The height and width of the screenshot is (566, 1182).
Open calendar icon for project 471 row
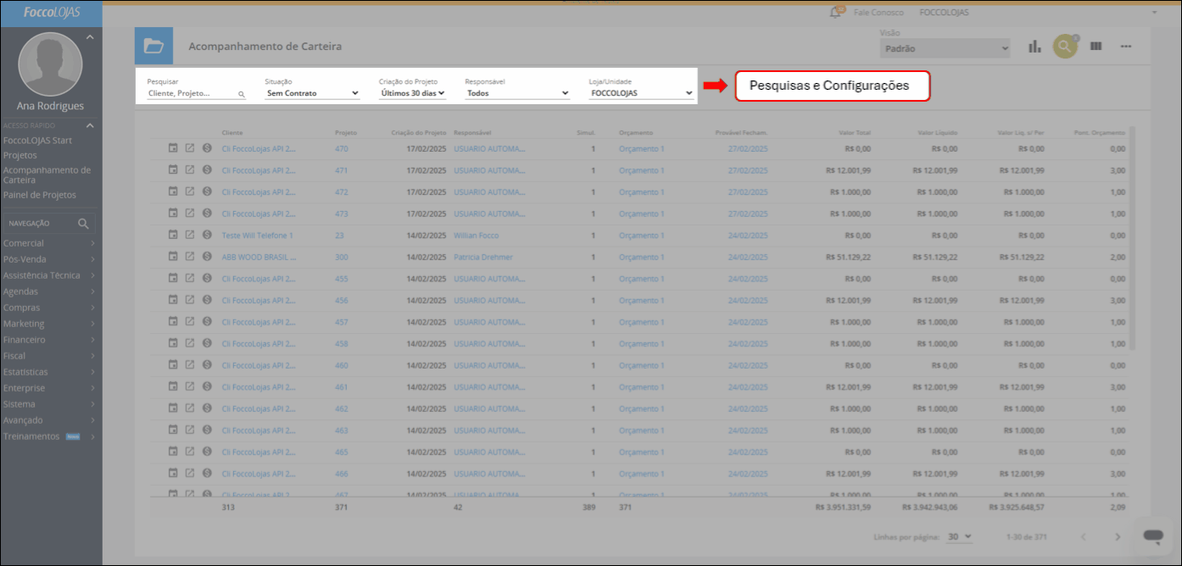(x=173, y=170)
